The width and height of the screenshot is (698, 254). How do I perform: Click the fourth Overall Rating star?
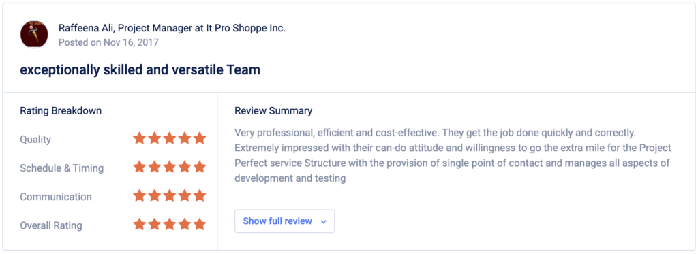[x=185, y=224]
